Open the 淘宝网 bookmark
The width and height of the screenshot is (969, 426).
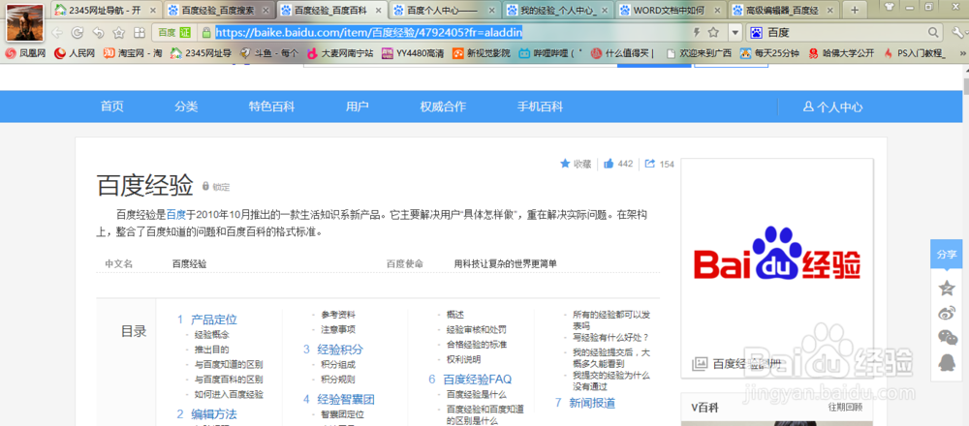click(133, 53)
